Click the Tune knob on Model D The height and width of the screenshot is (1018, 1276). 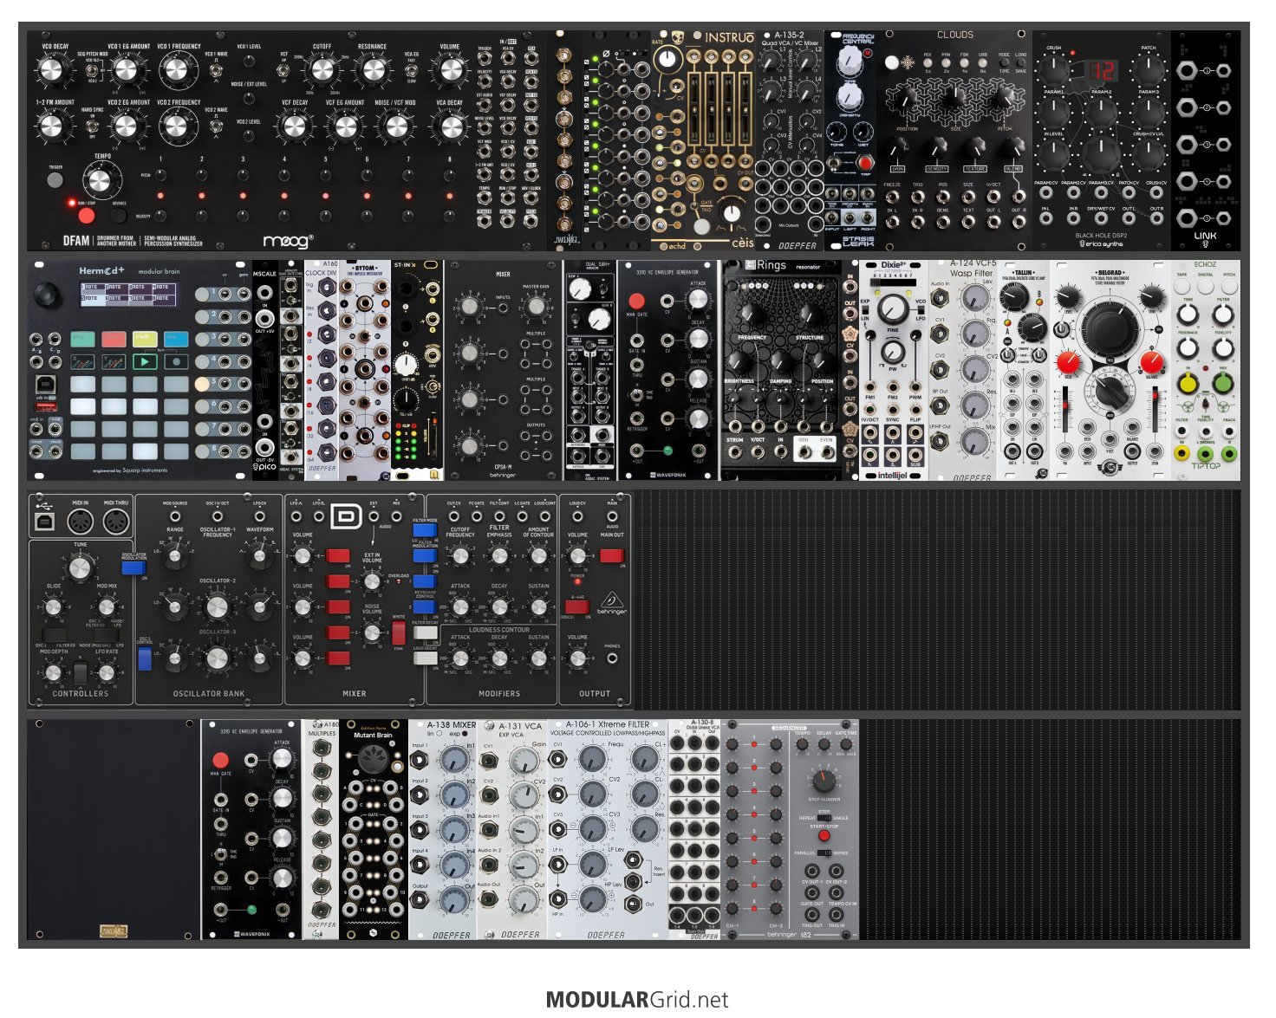tap(80, 567)
